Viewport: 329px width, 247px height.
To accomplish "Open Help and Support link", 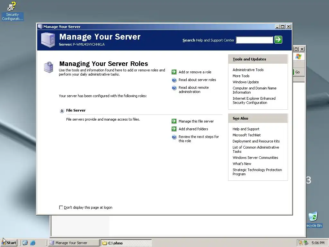I will [x=246, y=129].
